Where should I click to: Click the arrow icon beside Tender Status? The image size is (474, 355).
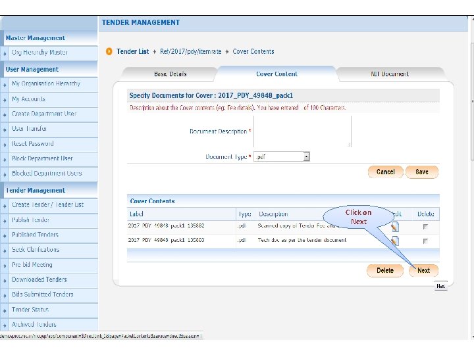click(5, 310)
